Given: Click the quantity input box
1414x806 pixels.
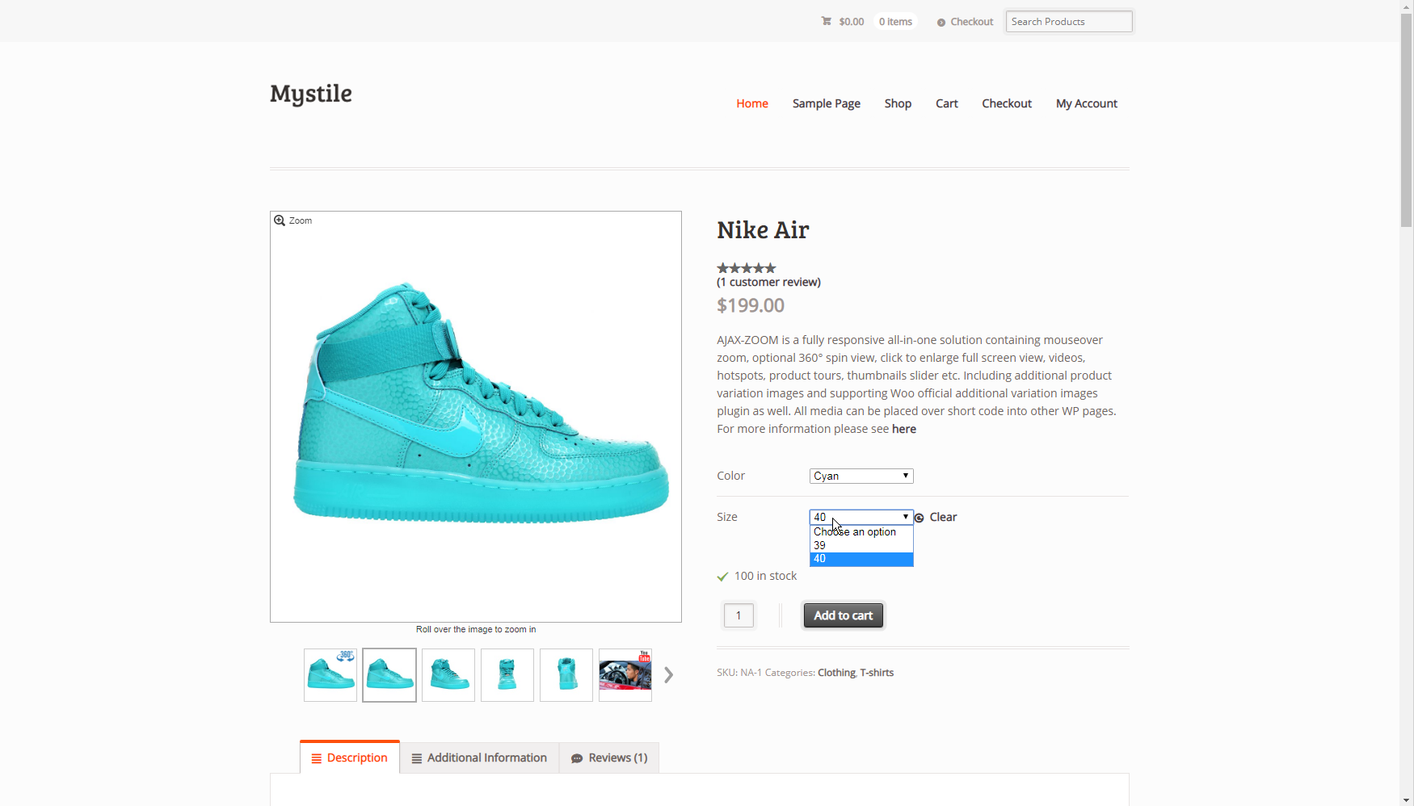Looking at the screenshot, I should (739, 615).
